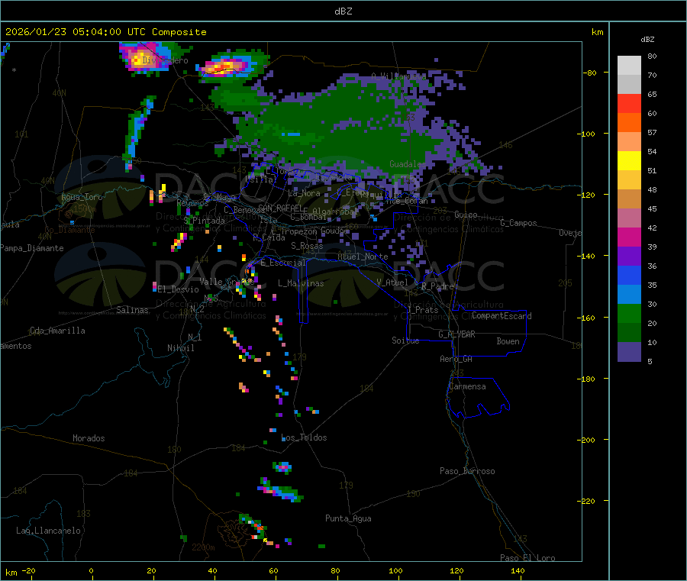Click the 'SAN_RAFAEL' city label
This screenshot has width=687, height=581.
pos(281,208)
